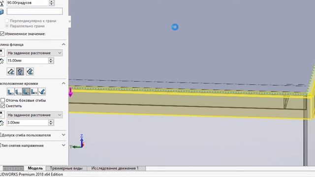Decrease the 15.00мм flange length with down arrow
The width and height of the screenshot is (315, 177).
51,62
